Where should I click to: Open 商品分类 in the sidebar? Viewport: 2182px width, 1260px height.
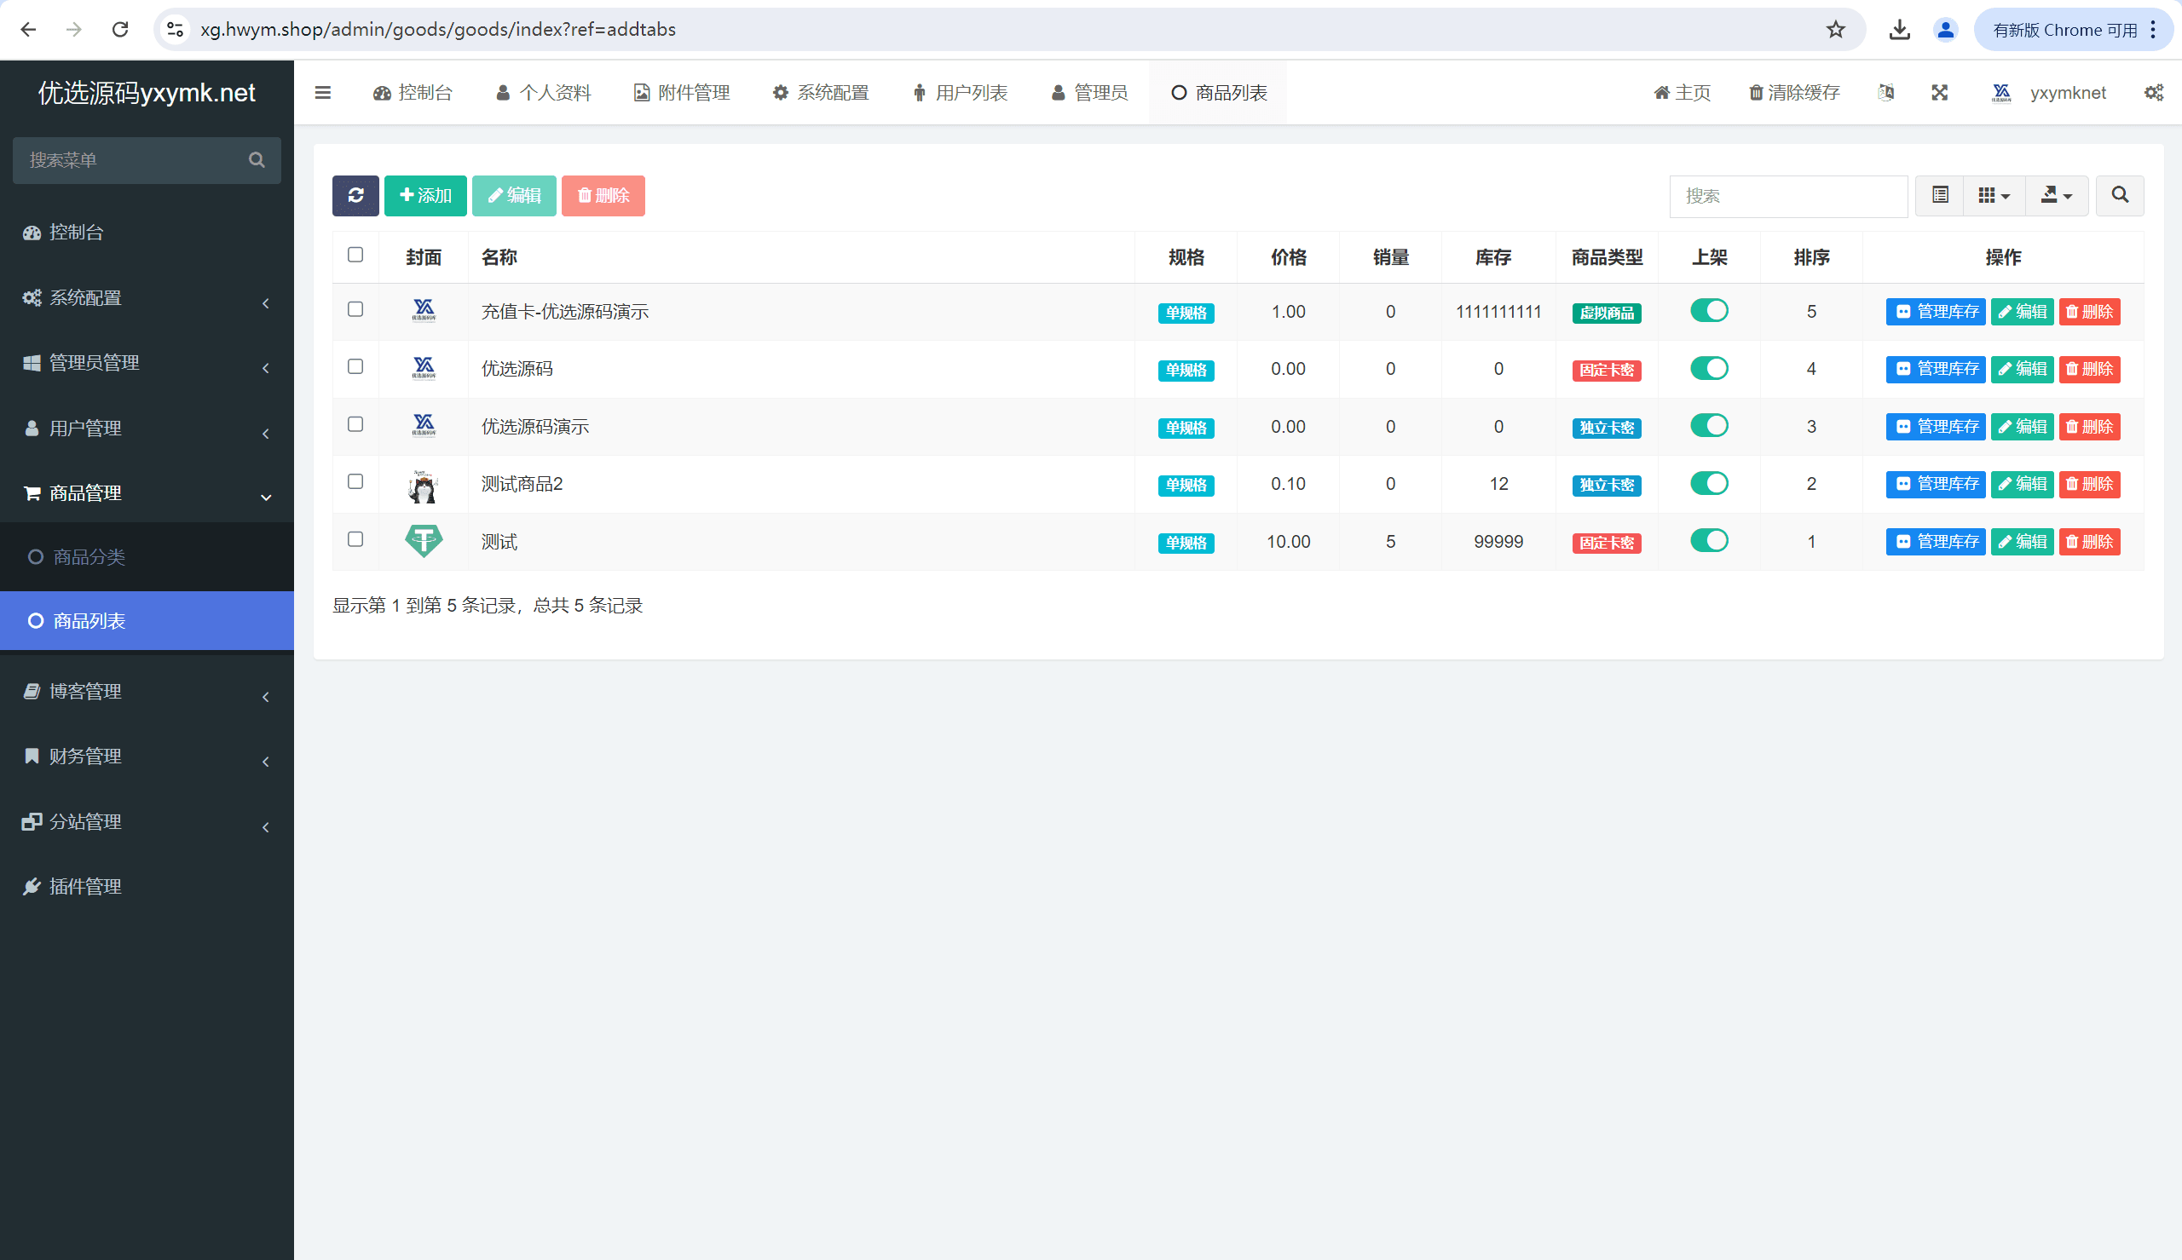(89, 556)
